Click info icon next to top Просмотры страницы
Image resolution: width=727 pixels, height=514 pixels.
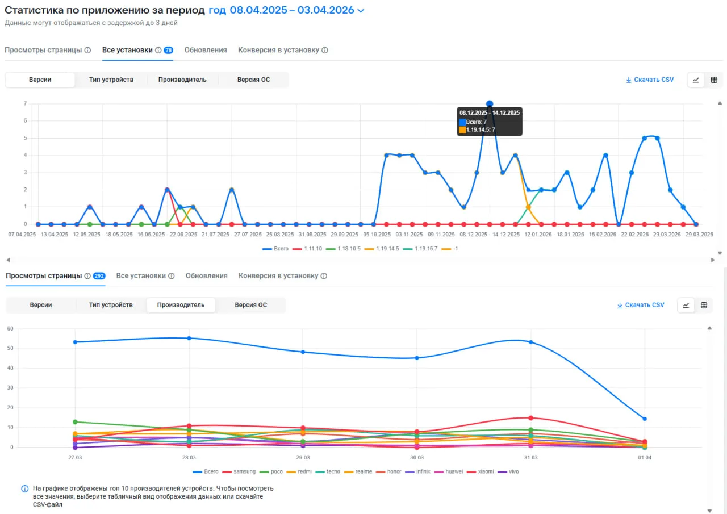87,50
